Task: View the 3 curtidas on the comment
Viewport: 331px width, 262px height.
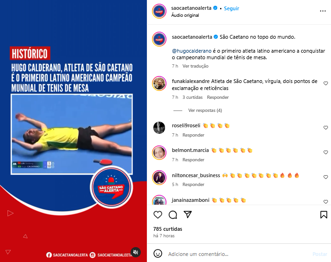Action: 193,97
